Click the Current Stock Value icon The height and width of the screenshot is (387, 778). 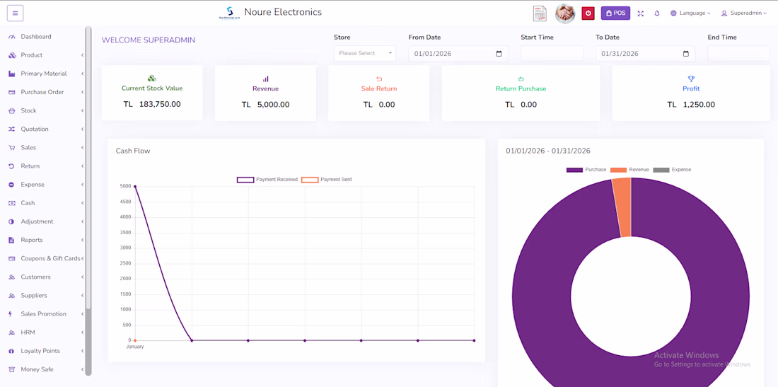[152, 79]
